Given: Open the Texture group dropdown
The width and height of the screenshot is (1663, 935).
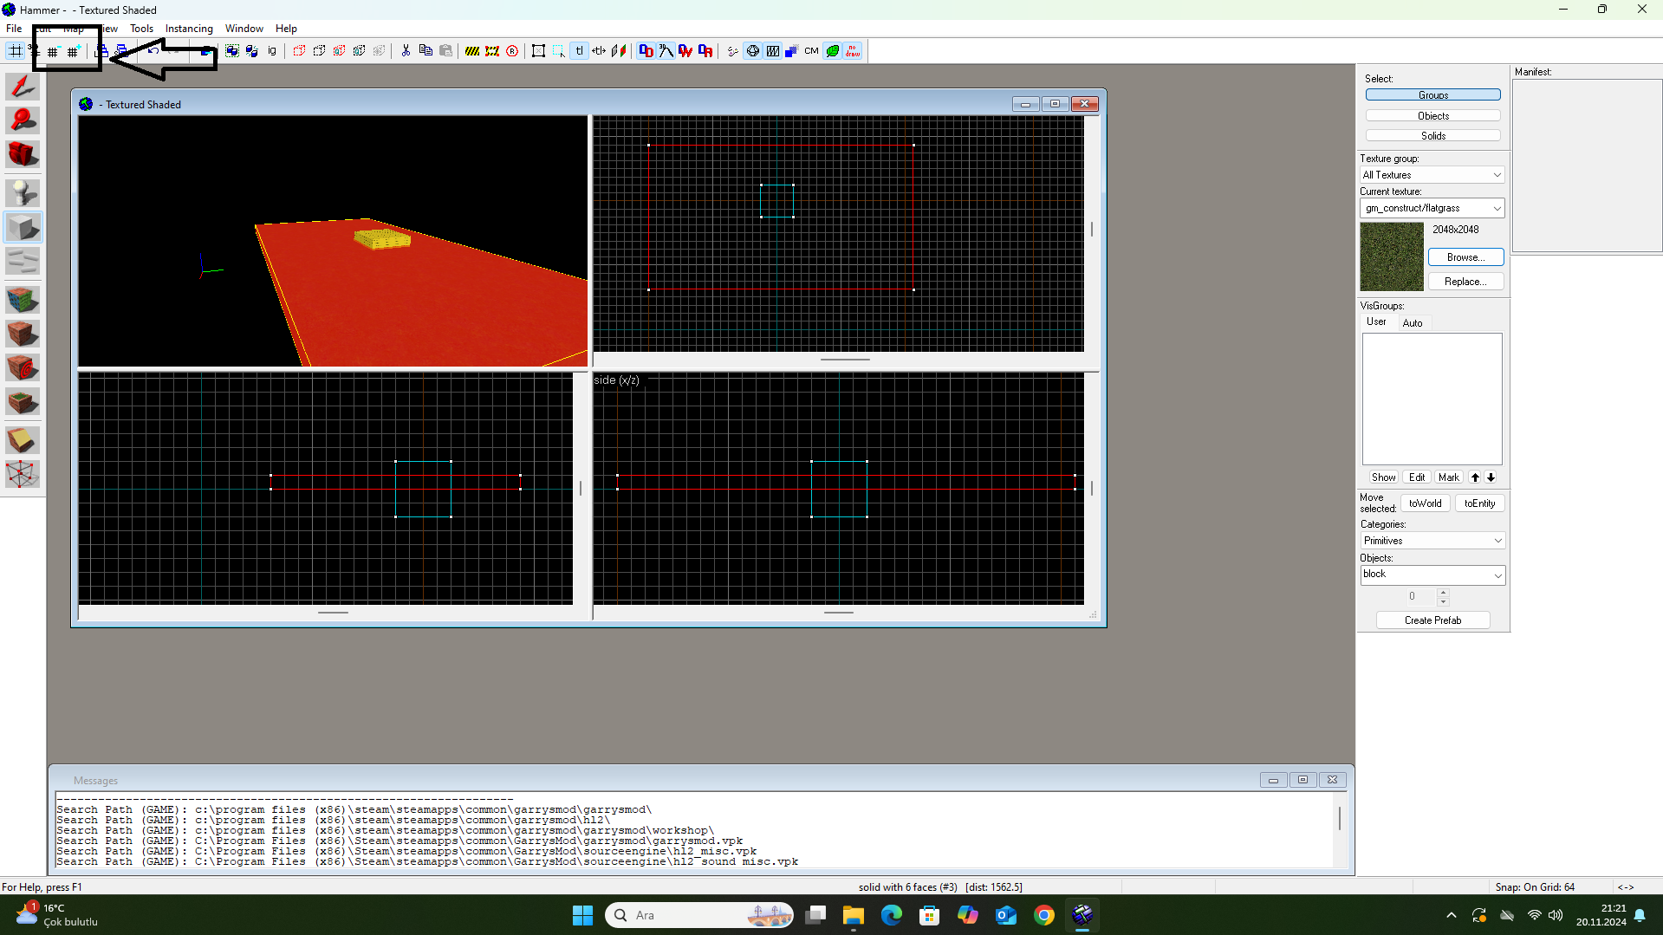Looking at the screenshot, I should click(1432, 175).
